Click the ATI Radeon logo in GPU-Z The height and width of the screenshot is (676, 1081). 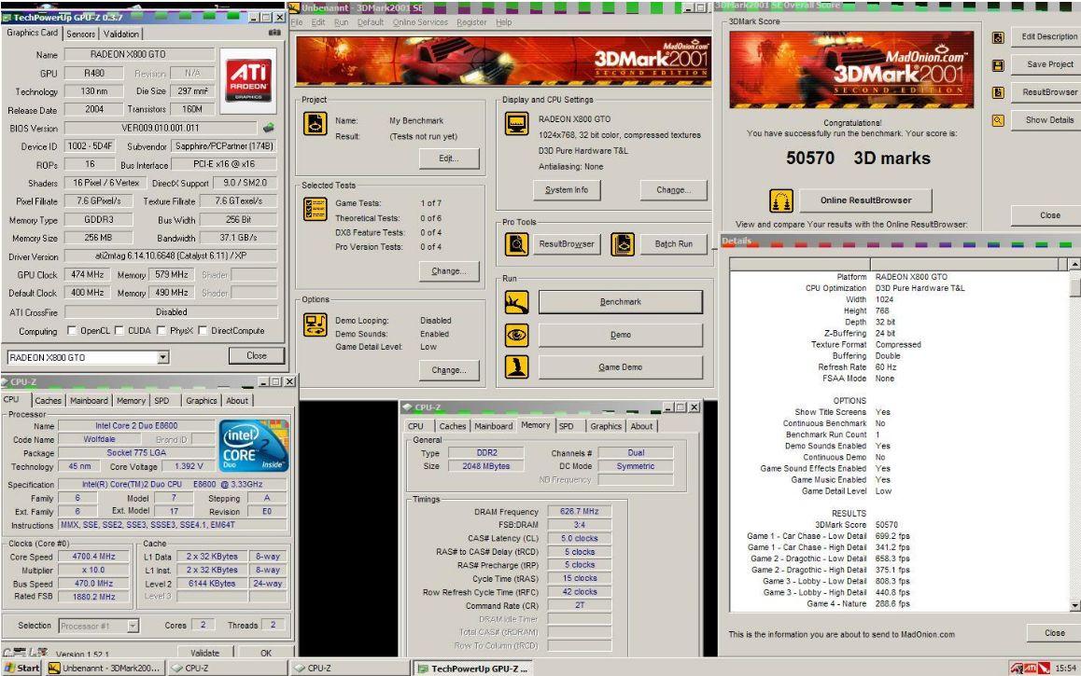[x=248, y=80]
